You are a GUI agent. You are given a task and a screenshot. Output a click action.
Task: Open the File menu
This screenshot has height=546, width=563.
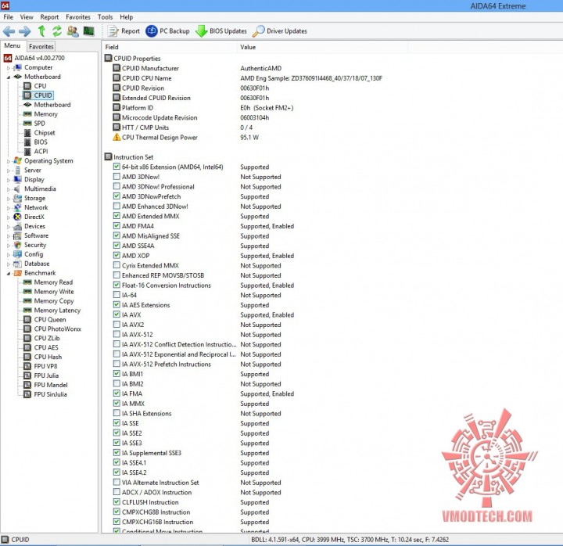click(9, 17)
